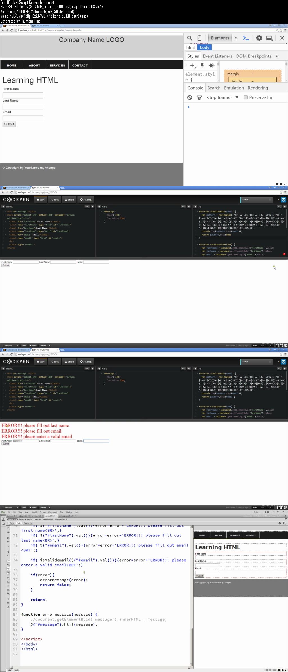The height and width of the screenshot is (672, 288).
Task: Toggle JS view in upper CodePen bottom bar
Action: pyautogui.click(x=270, y=345)
